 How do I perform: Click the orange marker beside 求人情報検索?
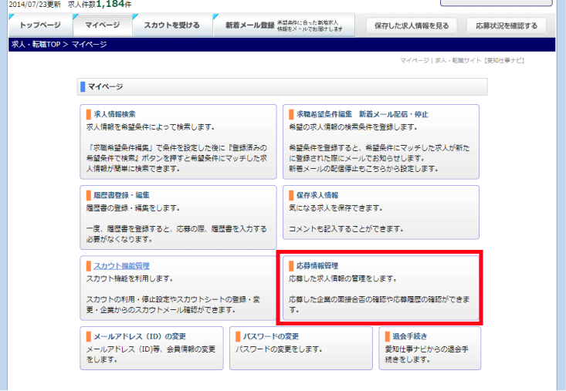pos(89,114)
